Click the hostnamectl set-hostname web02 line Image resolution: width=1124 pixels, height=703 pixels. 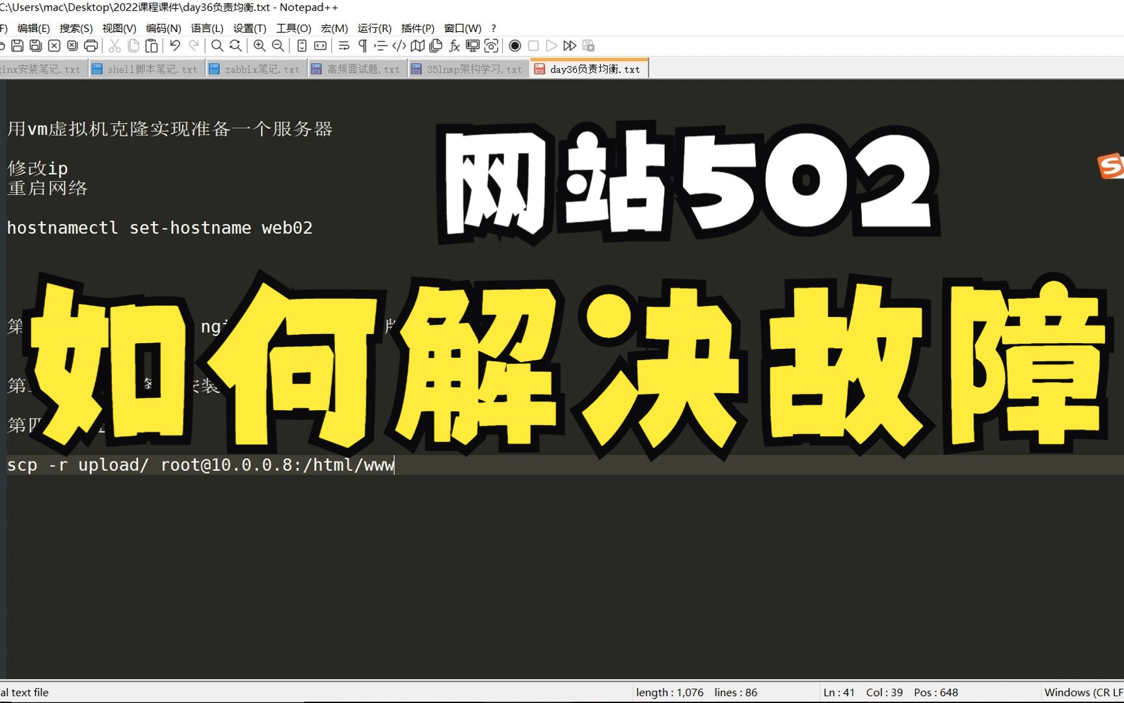(x=160, y=228)
